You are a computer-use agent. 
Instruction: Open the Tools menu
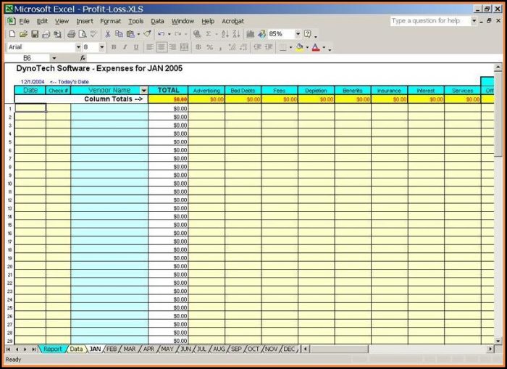136,21
